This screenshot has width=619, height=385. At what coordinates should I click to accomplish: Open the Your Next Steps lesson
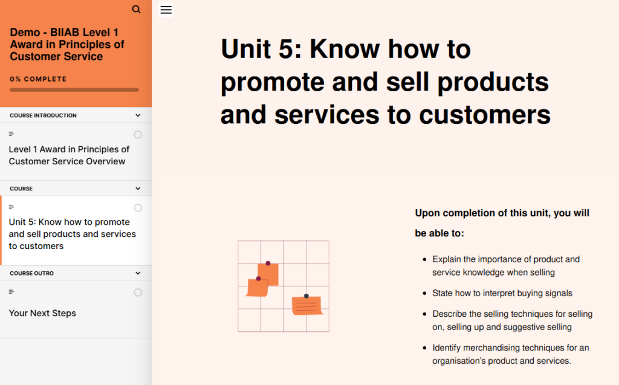pyautogui.click(x=76, y=309)
